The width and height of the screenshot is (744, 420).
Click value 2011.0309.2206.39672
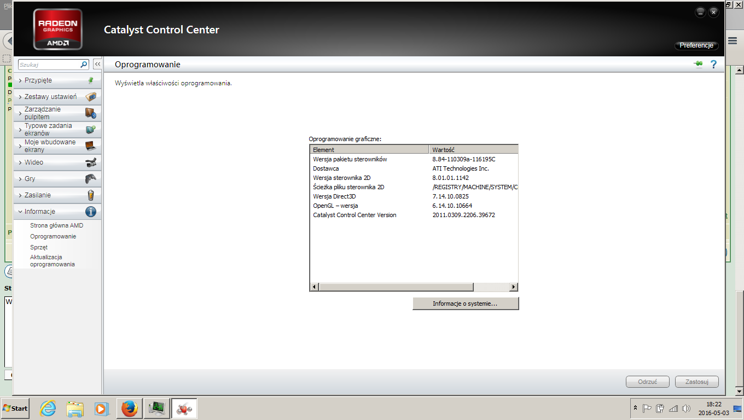click(x=463, y=215)
